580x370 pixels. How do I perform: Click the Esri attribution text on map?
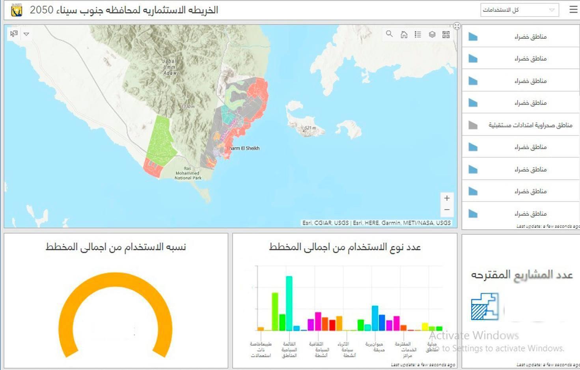click(x=376, y=223)
